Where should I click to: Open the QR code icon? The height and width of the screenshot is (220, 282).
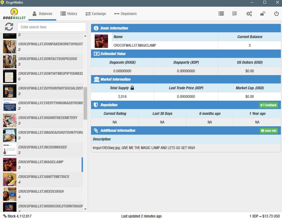(234, 13)
